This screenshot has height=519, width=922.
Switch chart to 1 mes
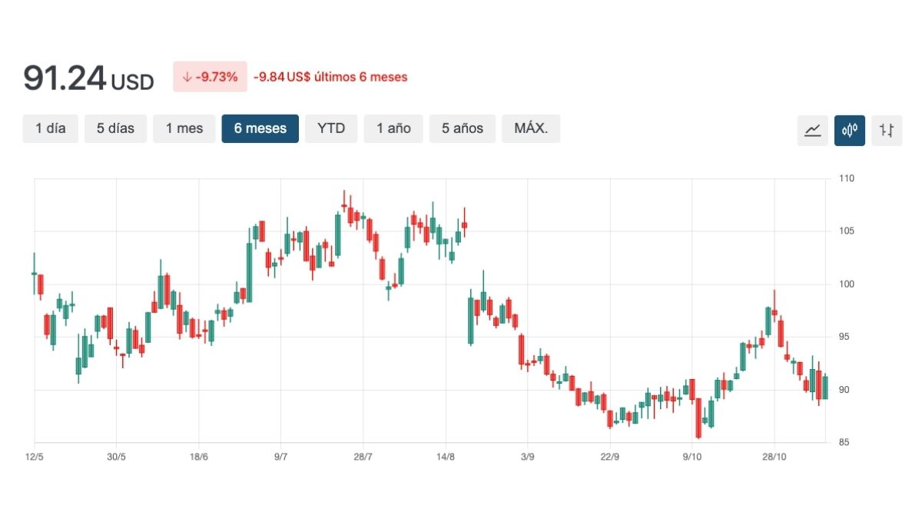[x=184, y=128]
